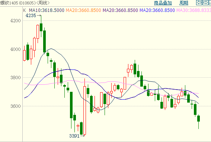Click the 4000 price axis label
This screenshot has height=142, width=211.
click(16, 49)
